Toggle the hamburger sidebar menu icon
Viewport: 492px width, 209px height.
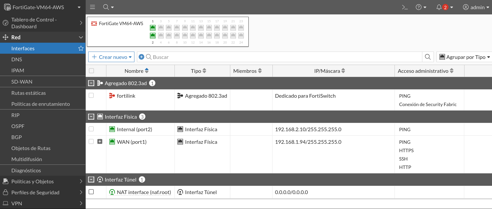(92, 7)
